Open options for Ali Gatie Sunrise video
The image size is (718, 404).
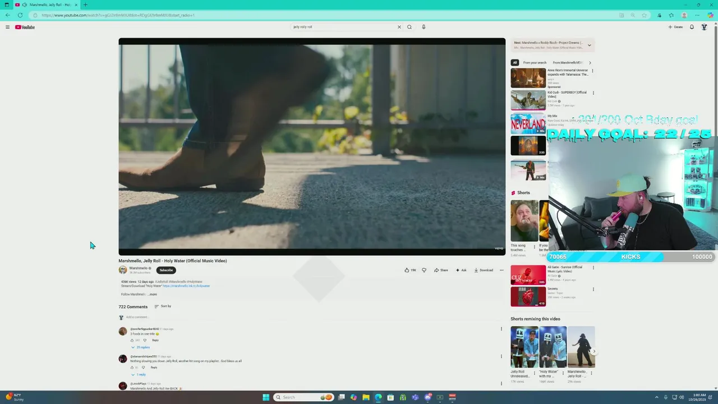(x=593, y=268)
